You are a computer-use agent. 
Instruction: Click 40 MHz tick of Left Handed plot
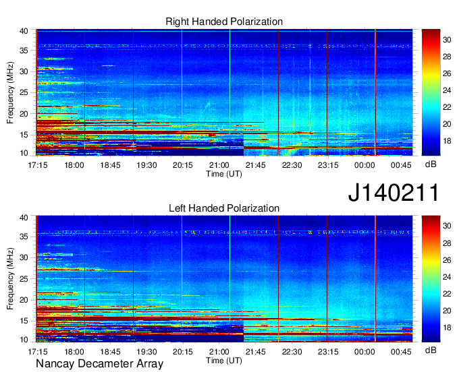click(24, 218)
